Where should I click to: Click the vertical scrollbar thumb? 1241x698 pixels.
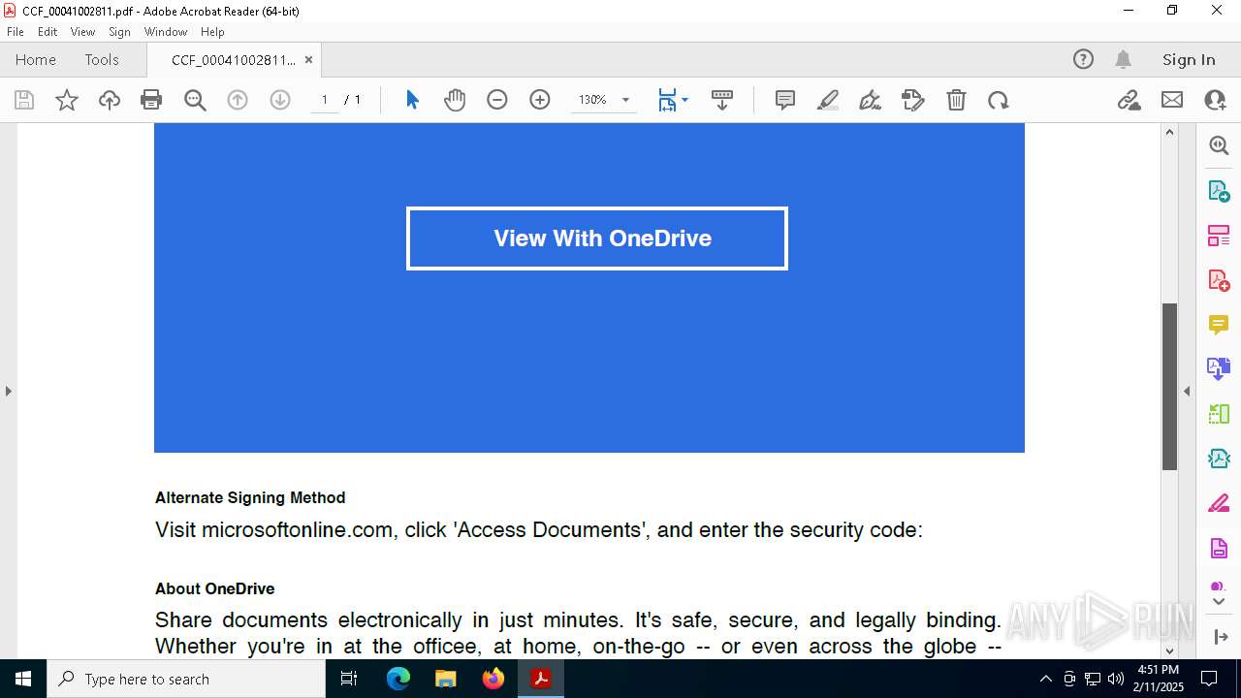[x=1169, y=387]
